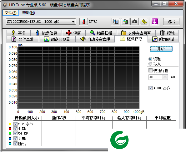186x152 pixels.
Task: Uncheck the 512 字节 checkbox
Action: pos(15,124)
